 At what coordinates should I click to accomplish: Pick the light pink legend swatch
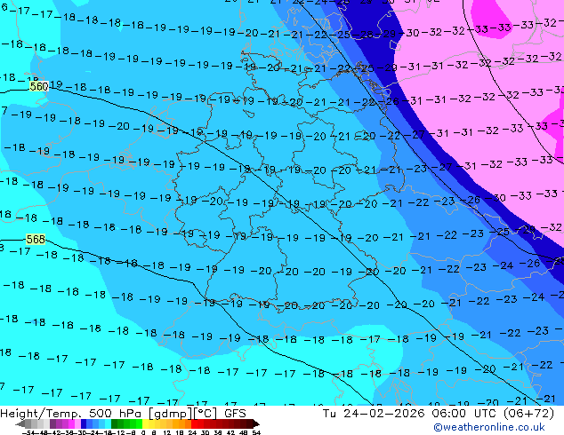(x=77, y=423)
